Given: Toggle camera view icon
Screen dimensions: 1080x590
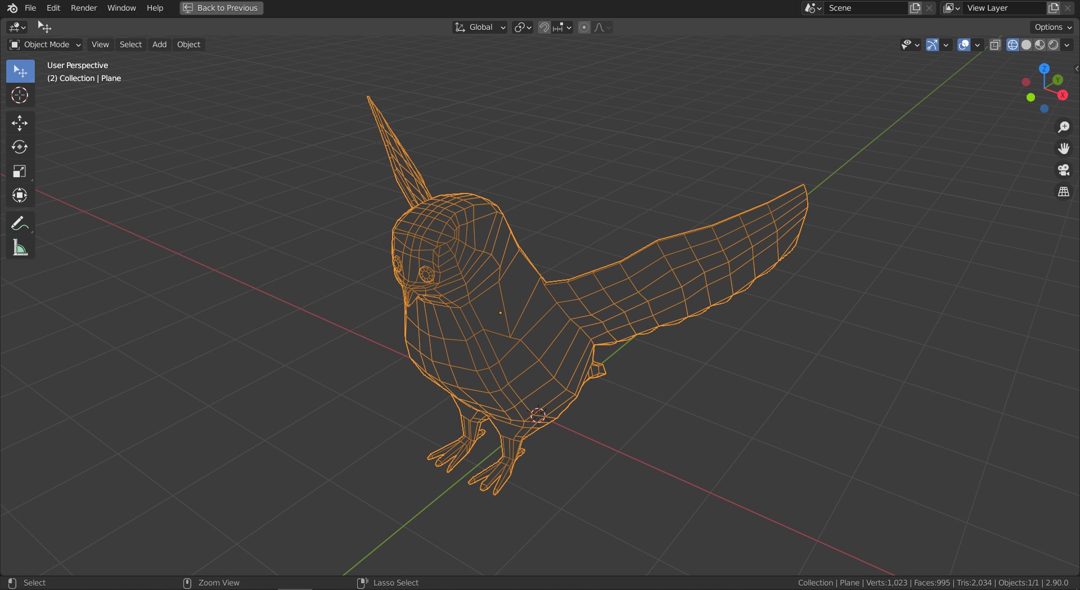Looking at the screenshot, I should [1063, 170].
